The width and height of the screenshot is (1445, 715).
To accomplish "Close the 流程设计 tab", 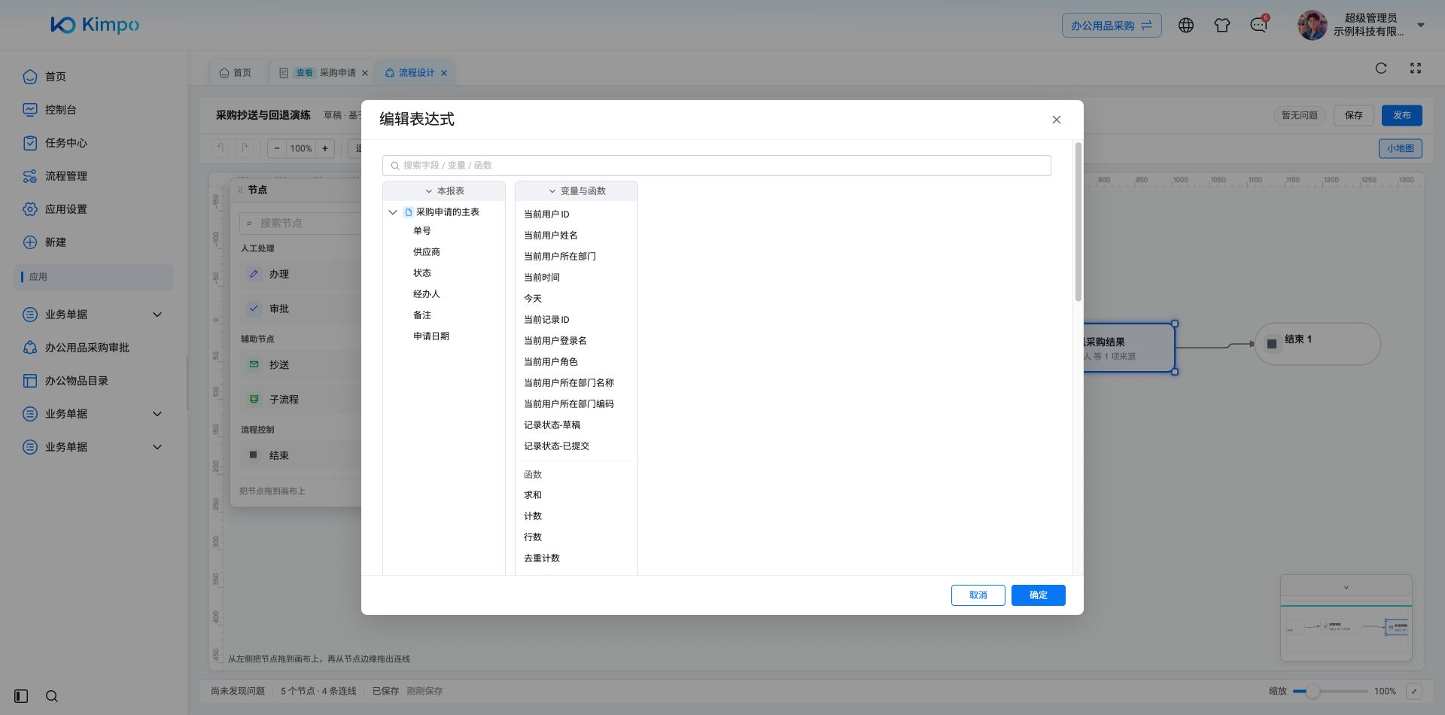I will 444,73.
